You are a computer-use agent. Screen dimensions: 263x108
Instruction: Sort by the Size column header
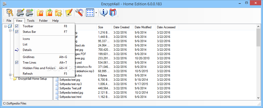[104, 27]
